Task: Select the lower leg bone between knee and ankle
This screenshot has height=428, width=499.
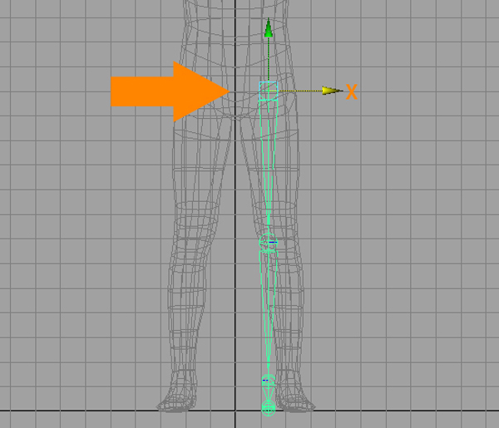Action: click(x=269, y=313)
